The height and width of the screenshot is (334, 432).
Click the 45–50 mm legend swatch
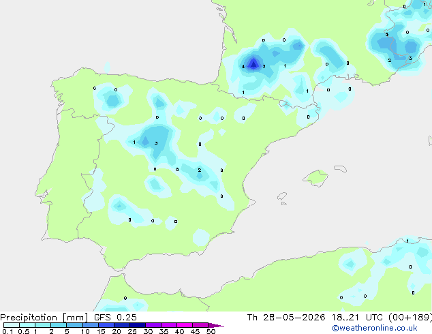coord(200,325)
